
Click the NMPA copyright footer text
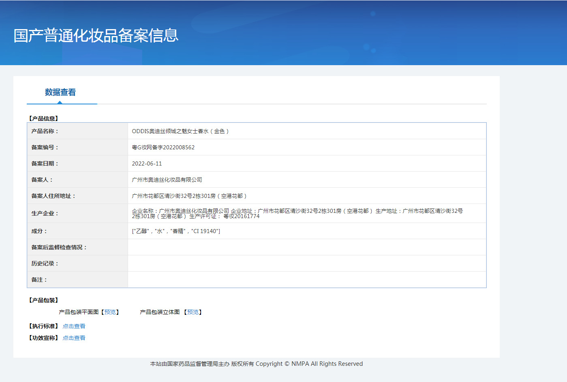coord(257,364)
